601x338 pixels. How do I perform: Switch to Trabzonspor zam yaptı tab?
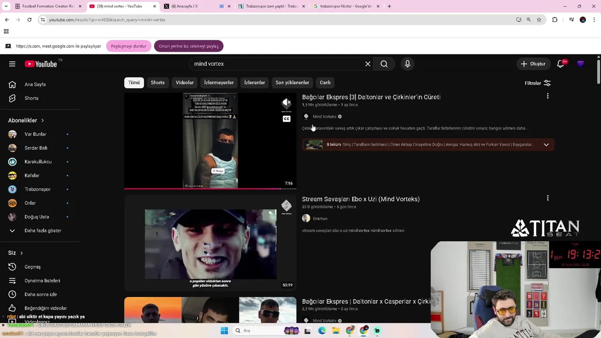click(x=271, y=6)
